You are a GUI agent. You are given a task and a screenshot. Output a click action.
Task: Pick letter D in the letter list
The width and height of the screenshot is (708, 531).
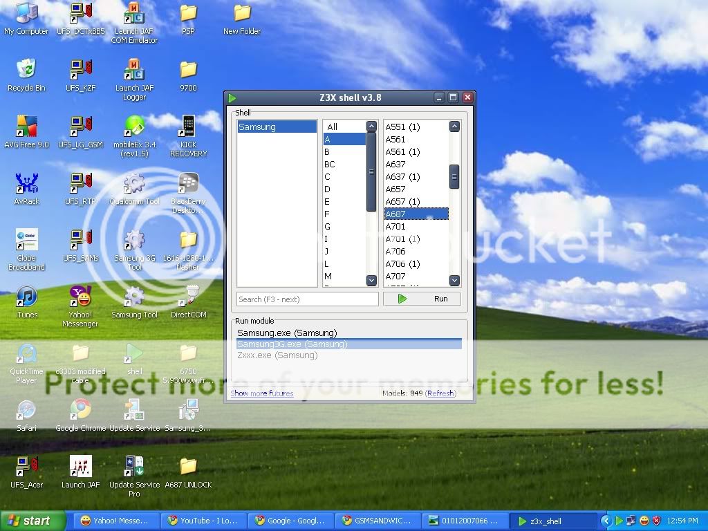pyautogui.click(x=344, y=189)
